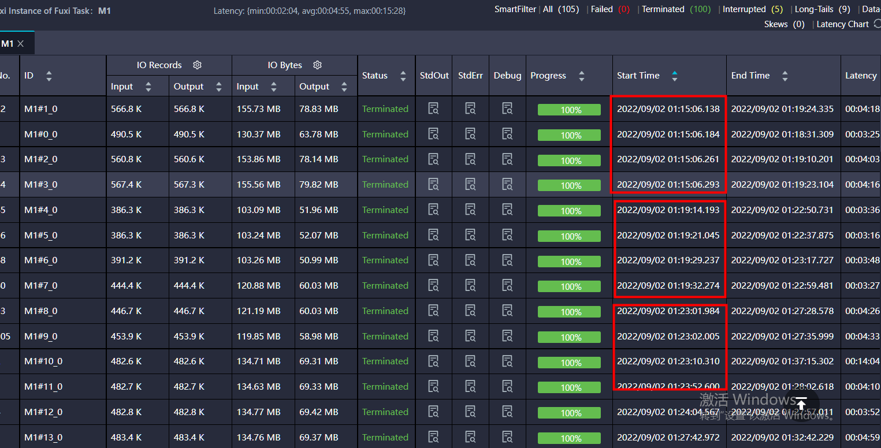Screen dimensions: 881x448
Task: Open Debug view for M1#6_0
Action: (x=507, y=260)
